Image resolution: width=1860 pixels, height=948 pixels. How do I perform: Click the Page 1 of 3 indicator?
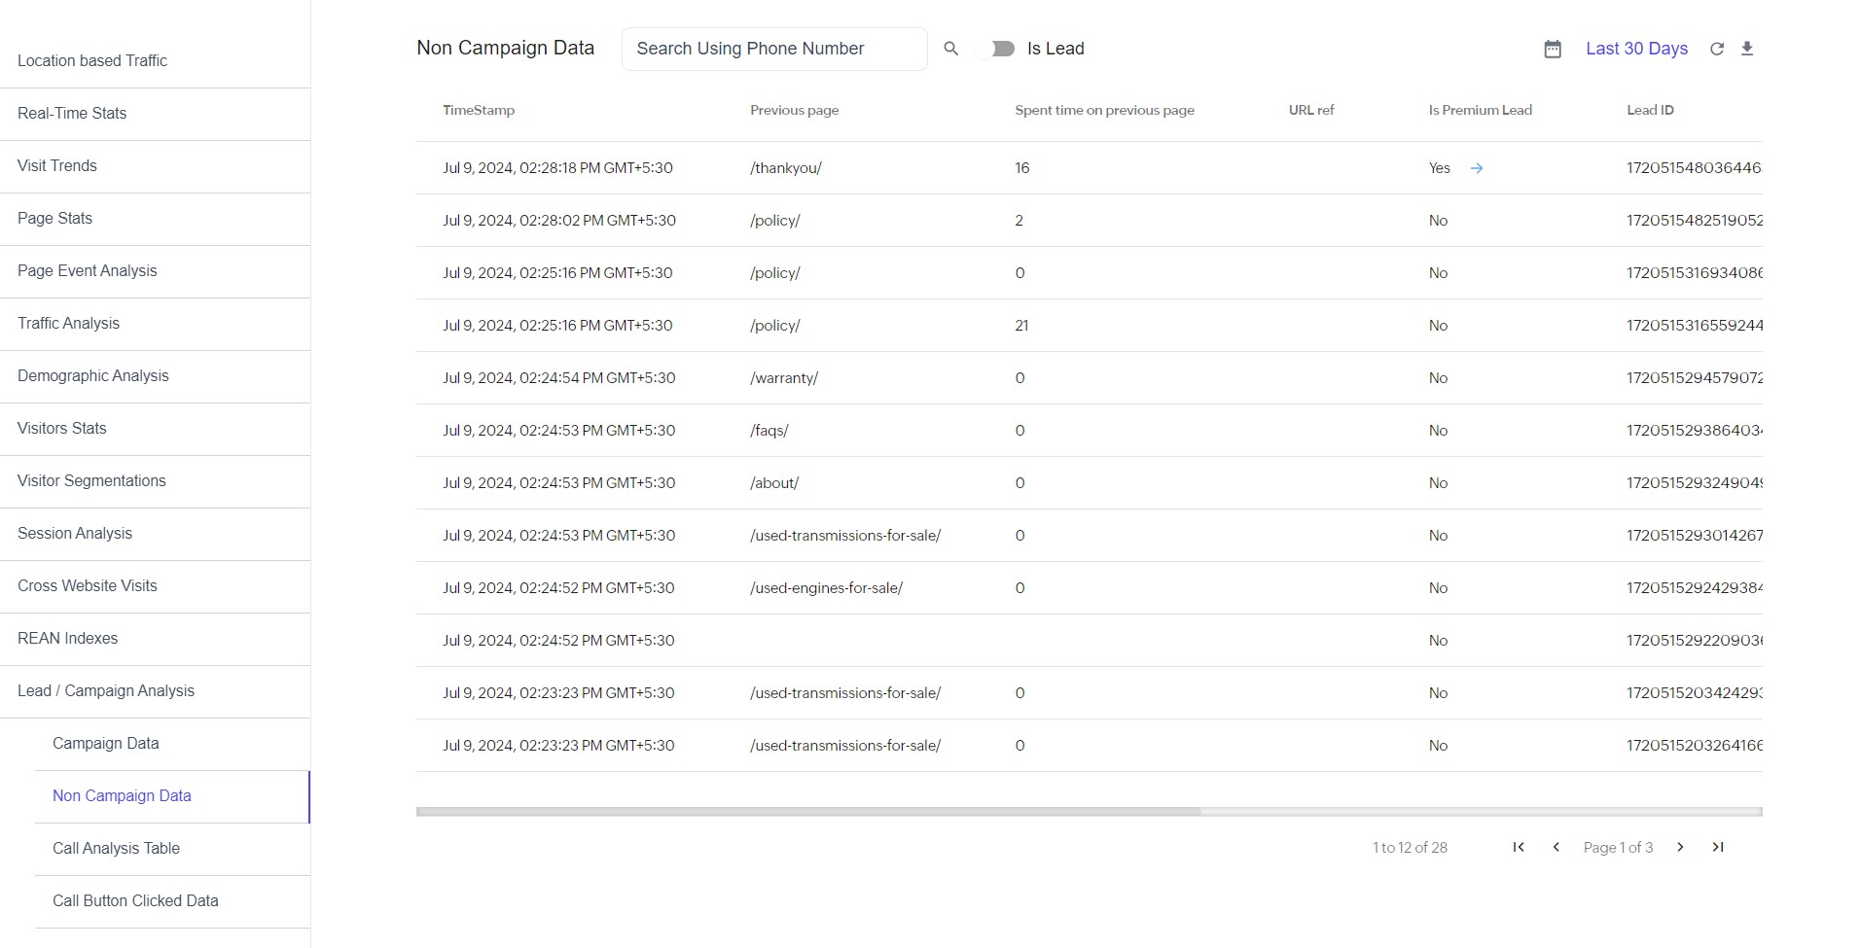point(1618,848)
